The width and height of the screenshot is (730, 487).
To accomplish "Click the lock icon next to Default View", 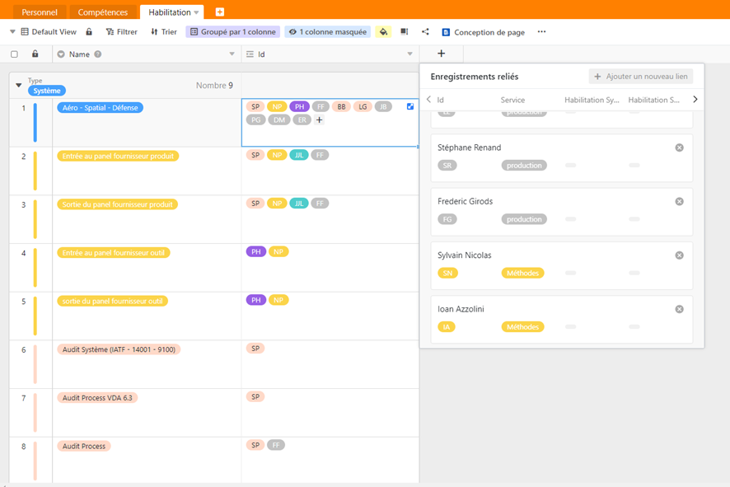I will [x=88, y=31].
